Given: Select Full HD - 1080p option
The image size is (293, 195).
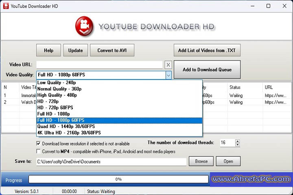Looking at the screenshot, I should (119, 114).
